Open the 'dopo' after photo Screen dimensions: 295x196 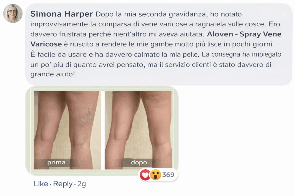click(138, 130)
